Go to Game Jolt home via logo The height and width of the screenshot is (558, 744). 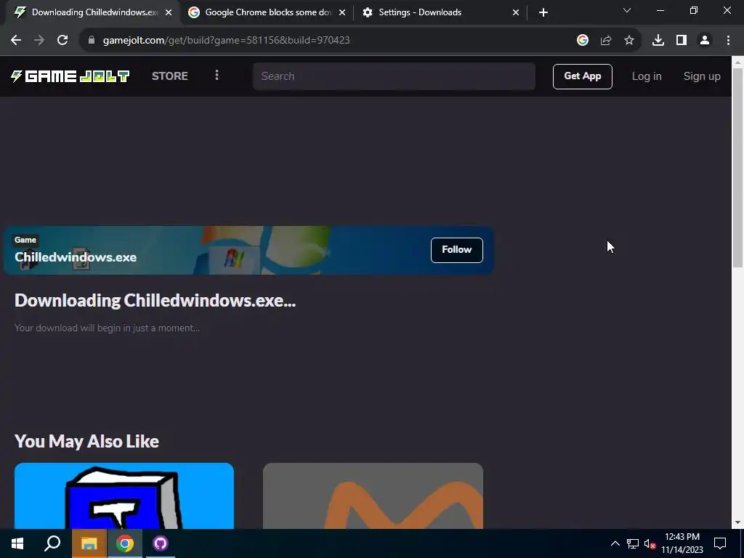(70, 76)
